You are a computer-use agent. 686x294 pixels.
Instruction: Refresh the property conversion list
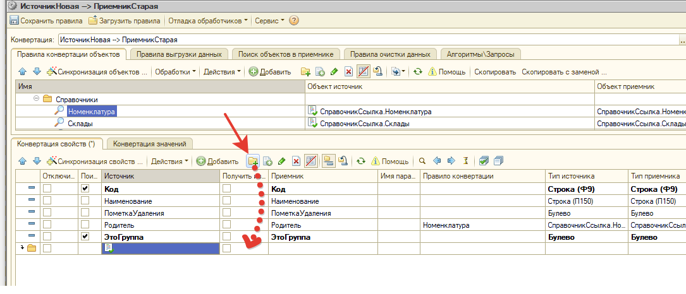[360, 162]
